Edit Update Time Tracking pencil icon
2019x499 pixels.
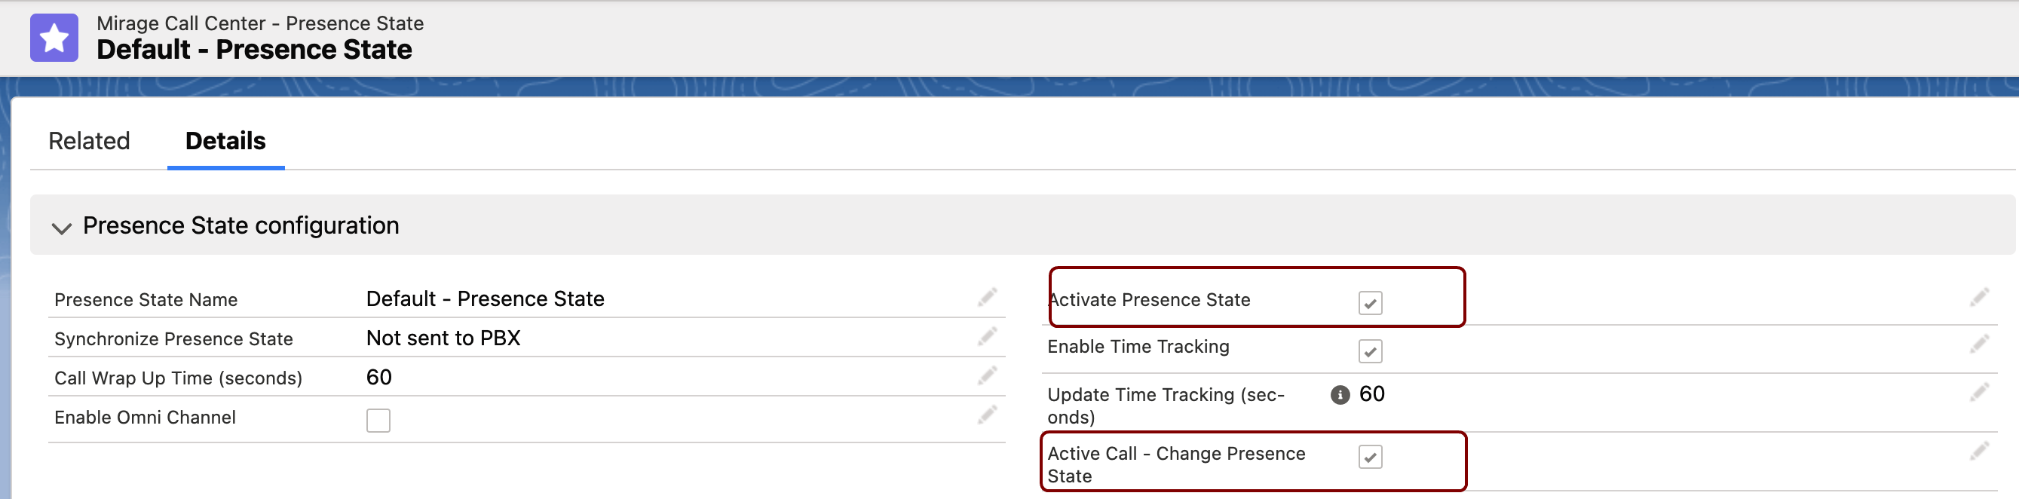[1979, 392]
